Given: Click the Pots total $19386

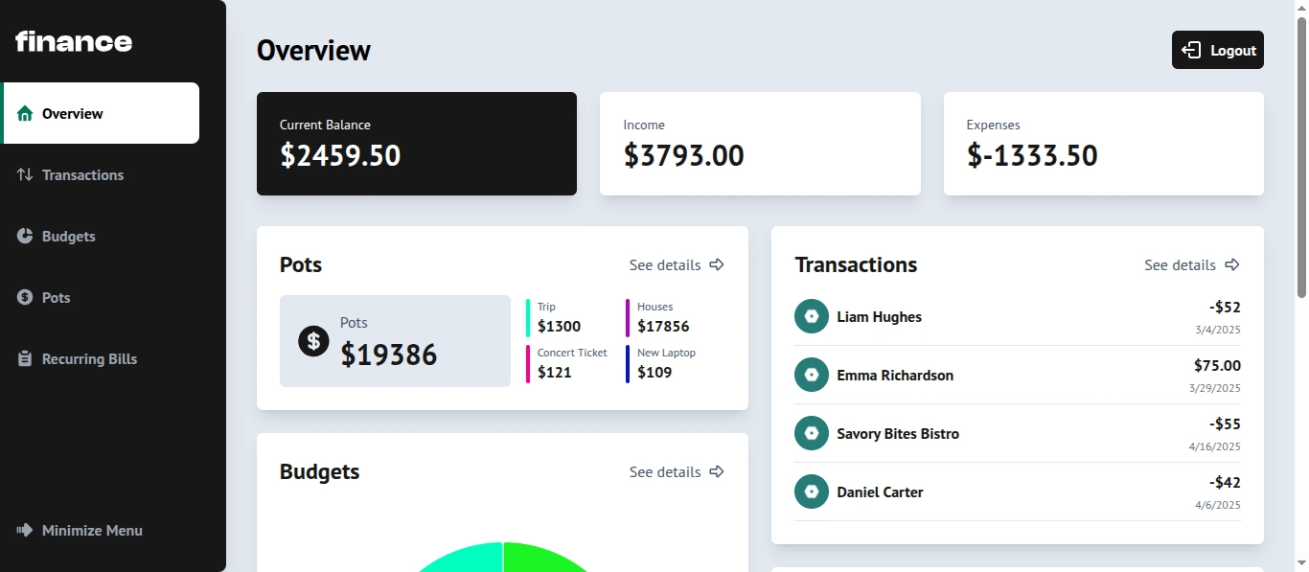Looking at the screenshot, I should (x=389, y=355).
